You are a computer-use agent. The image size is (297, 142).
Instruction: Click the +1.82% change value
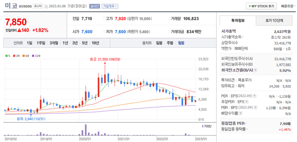[40, 30]
